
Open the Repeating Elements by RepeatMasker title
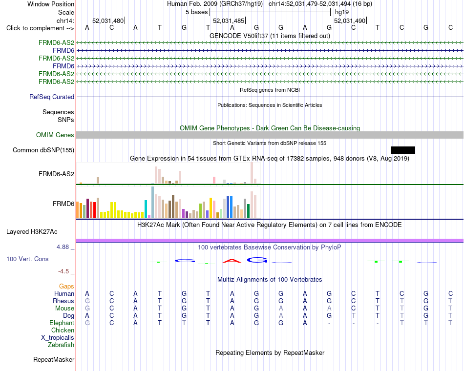tap(270, 353)
